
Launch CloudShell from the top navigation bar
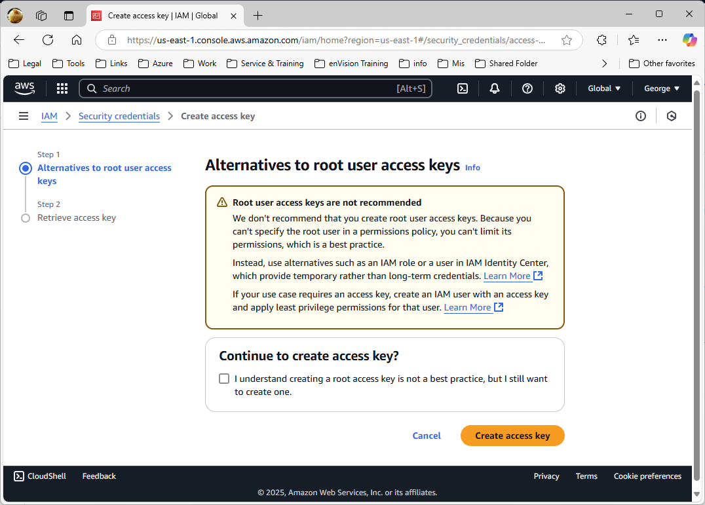(463, 88)
